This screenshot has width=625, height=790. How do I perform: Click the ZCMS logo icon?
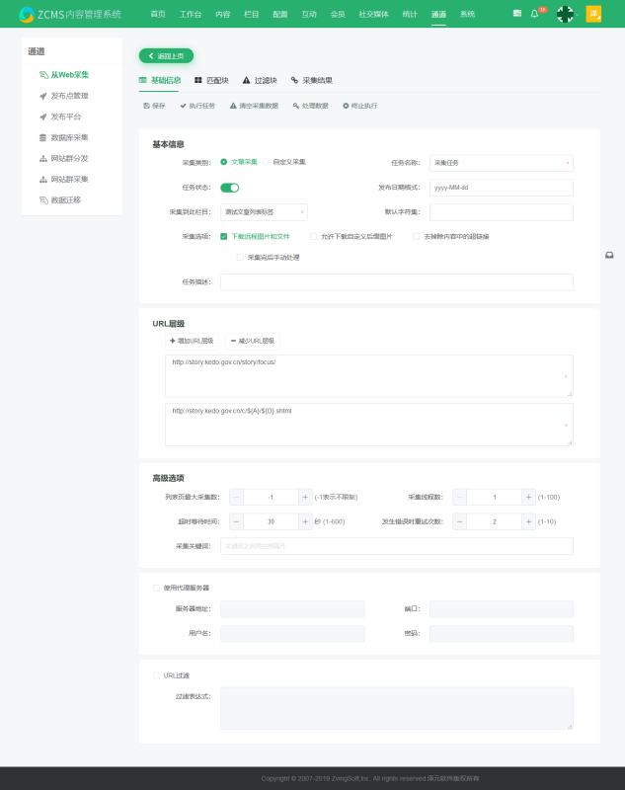pos(26,14)
